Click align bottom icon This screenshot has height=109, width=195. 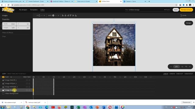tap(76, 15)
